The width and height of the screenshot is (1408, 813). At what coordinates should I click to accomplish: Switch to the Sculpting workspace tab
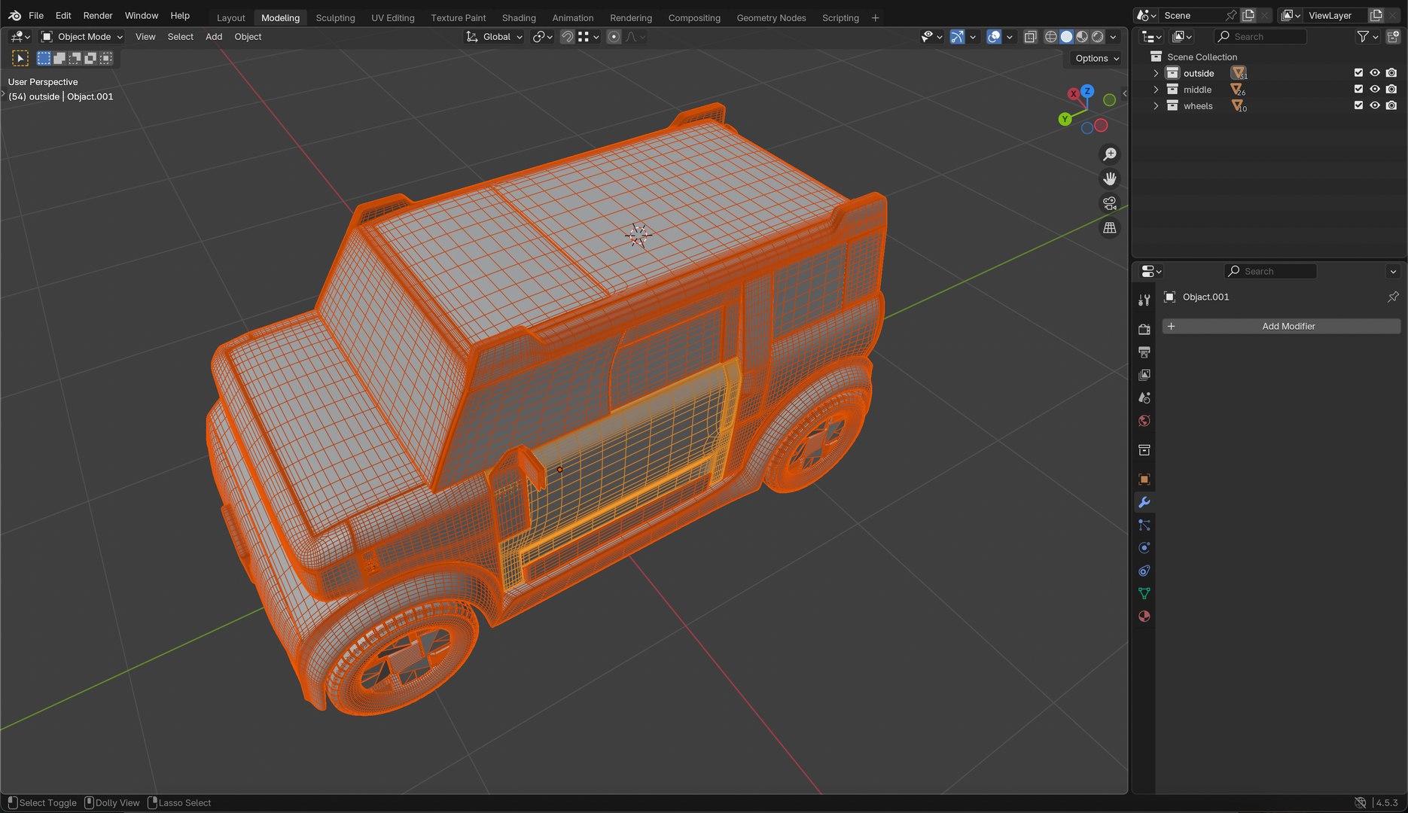pos(335,17)
